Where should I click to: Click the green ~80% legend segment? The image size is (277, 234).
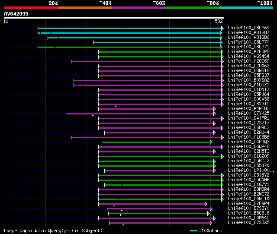click(192, 8)
